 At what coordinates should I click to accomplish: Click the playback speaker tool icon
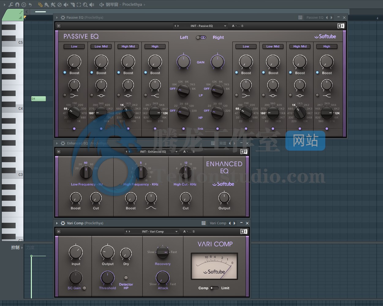click(x=92, y=5)
